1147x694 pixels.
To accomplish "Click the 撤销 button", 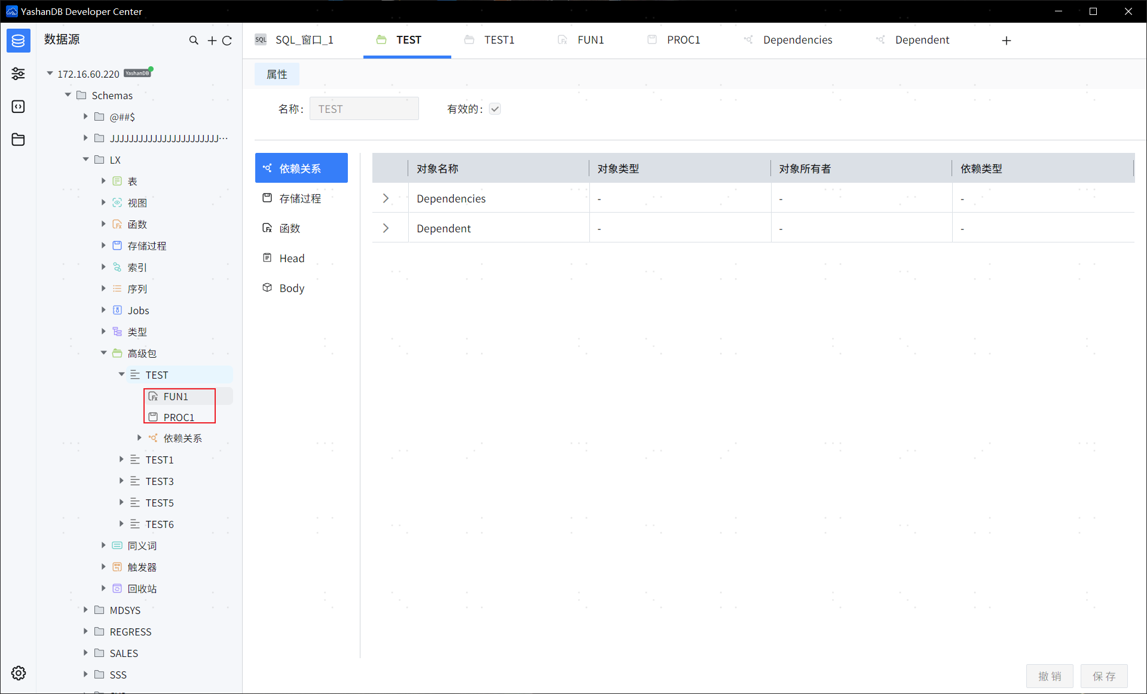I will (1050, 676).
